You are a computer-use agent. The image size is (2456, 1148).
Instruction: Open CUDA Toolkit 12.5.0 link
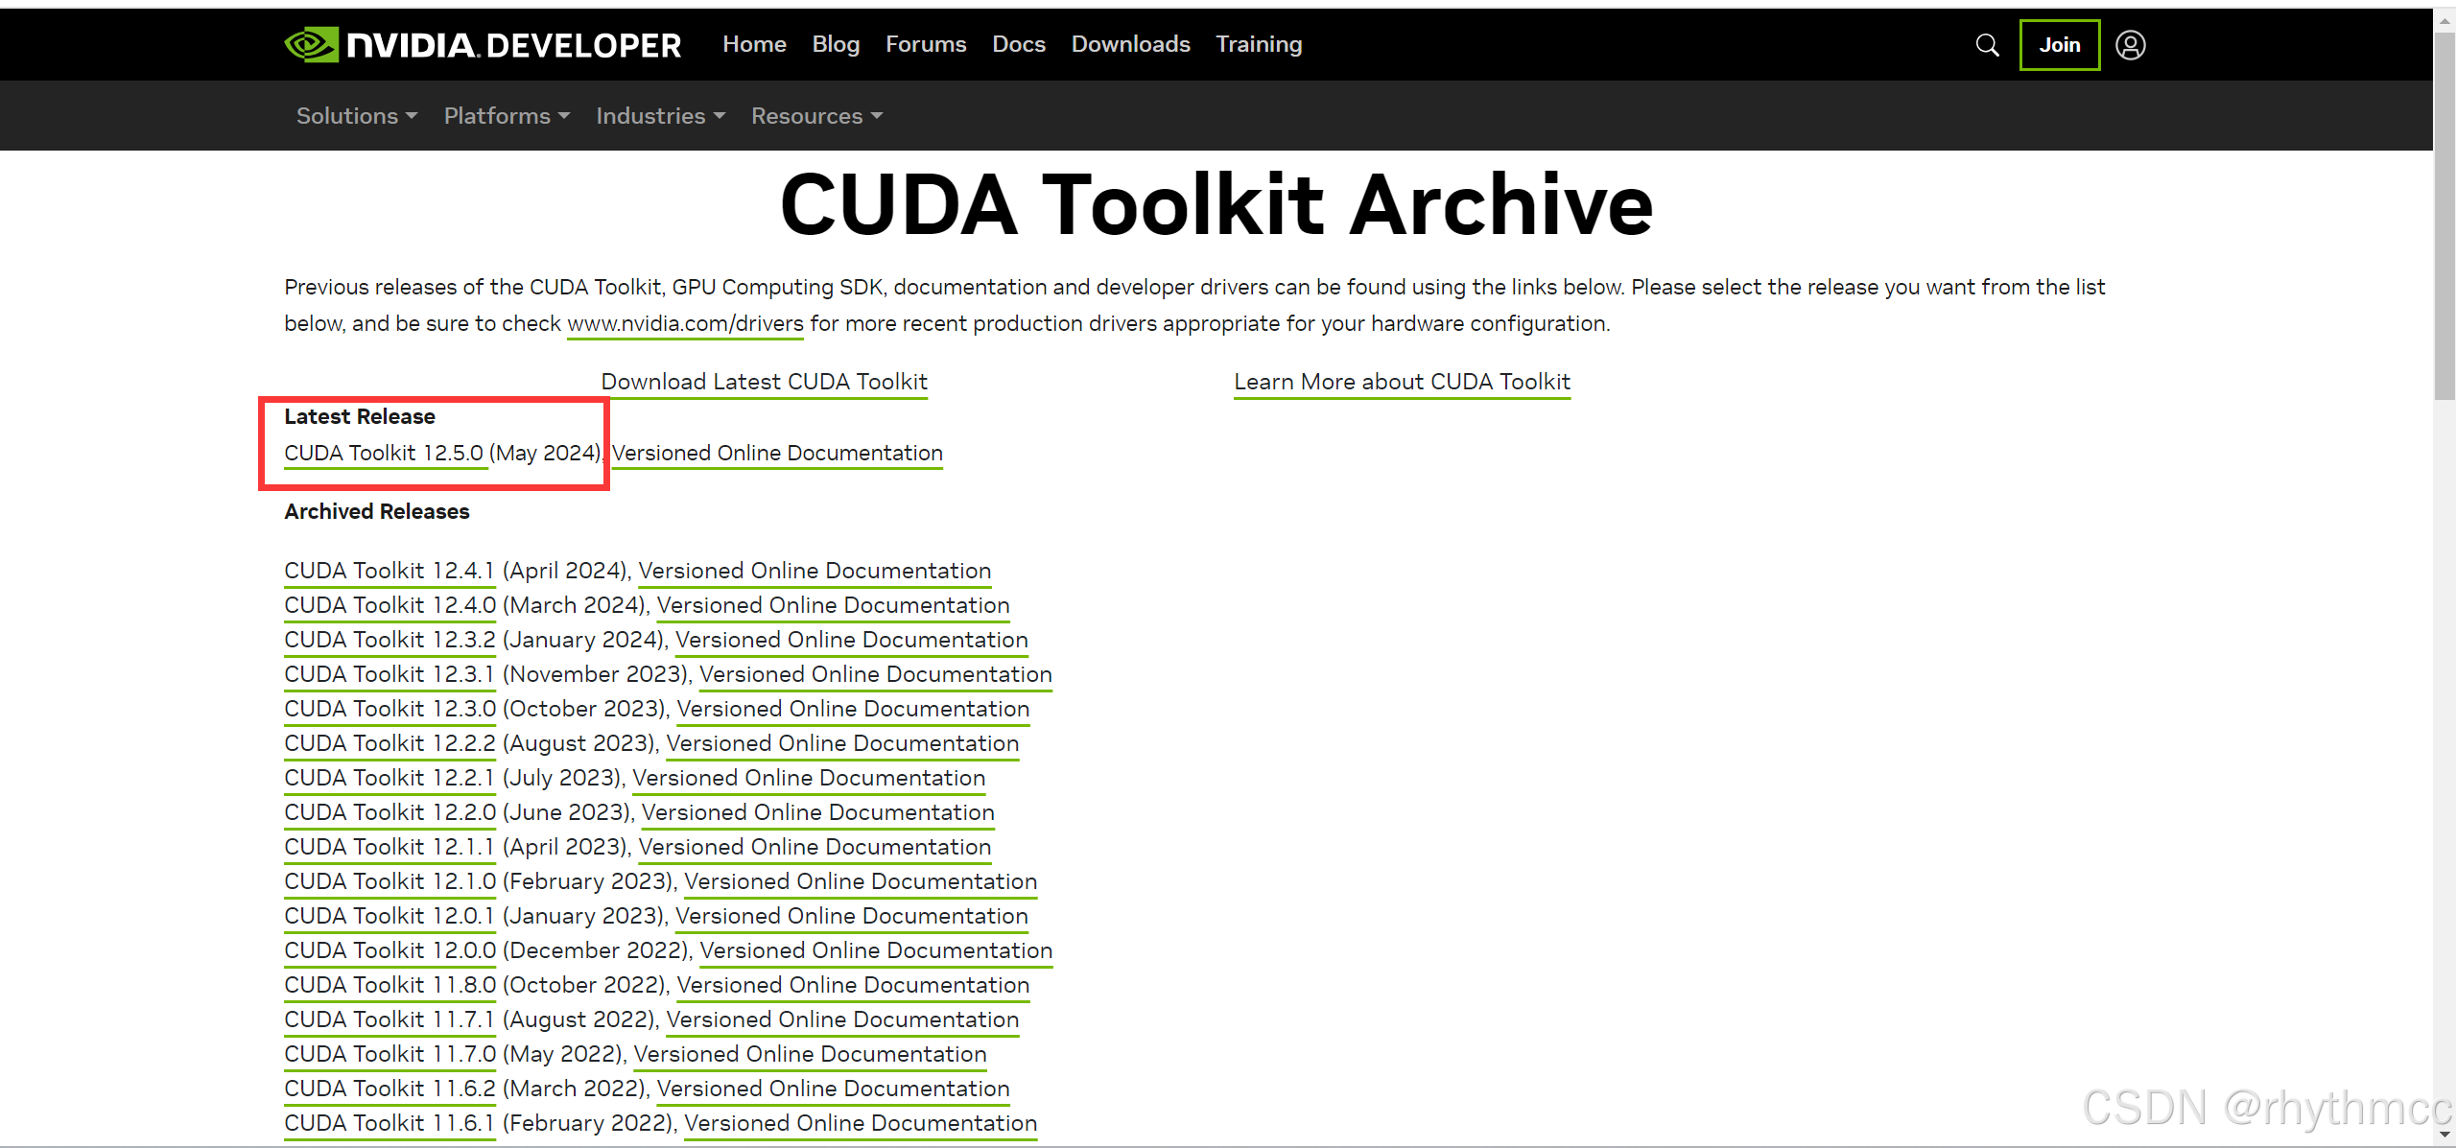(384, 453)
